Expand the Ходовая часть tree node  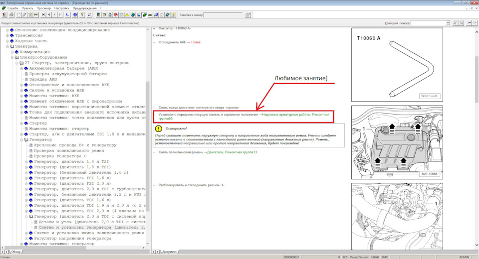pyautogui.click(x=7, y=41)
